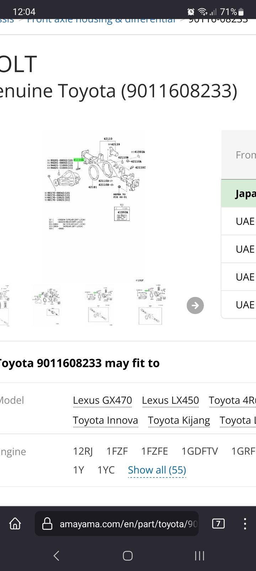Screen dimensions: 256x571
Task: Select the first UAE row in the table
Action: [x=239, y=221]
